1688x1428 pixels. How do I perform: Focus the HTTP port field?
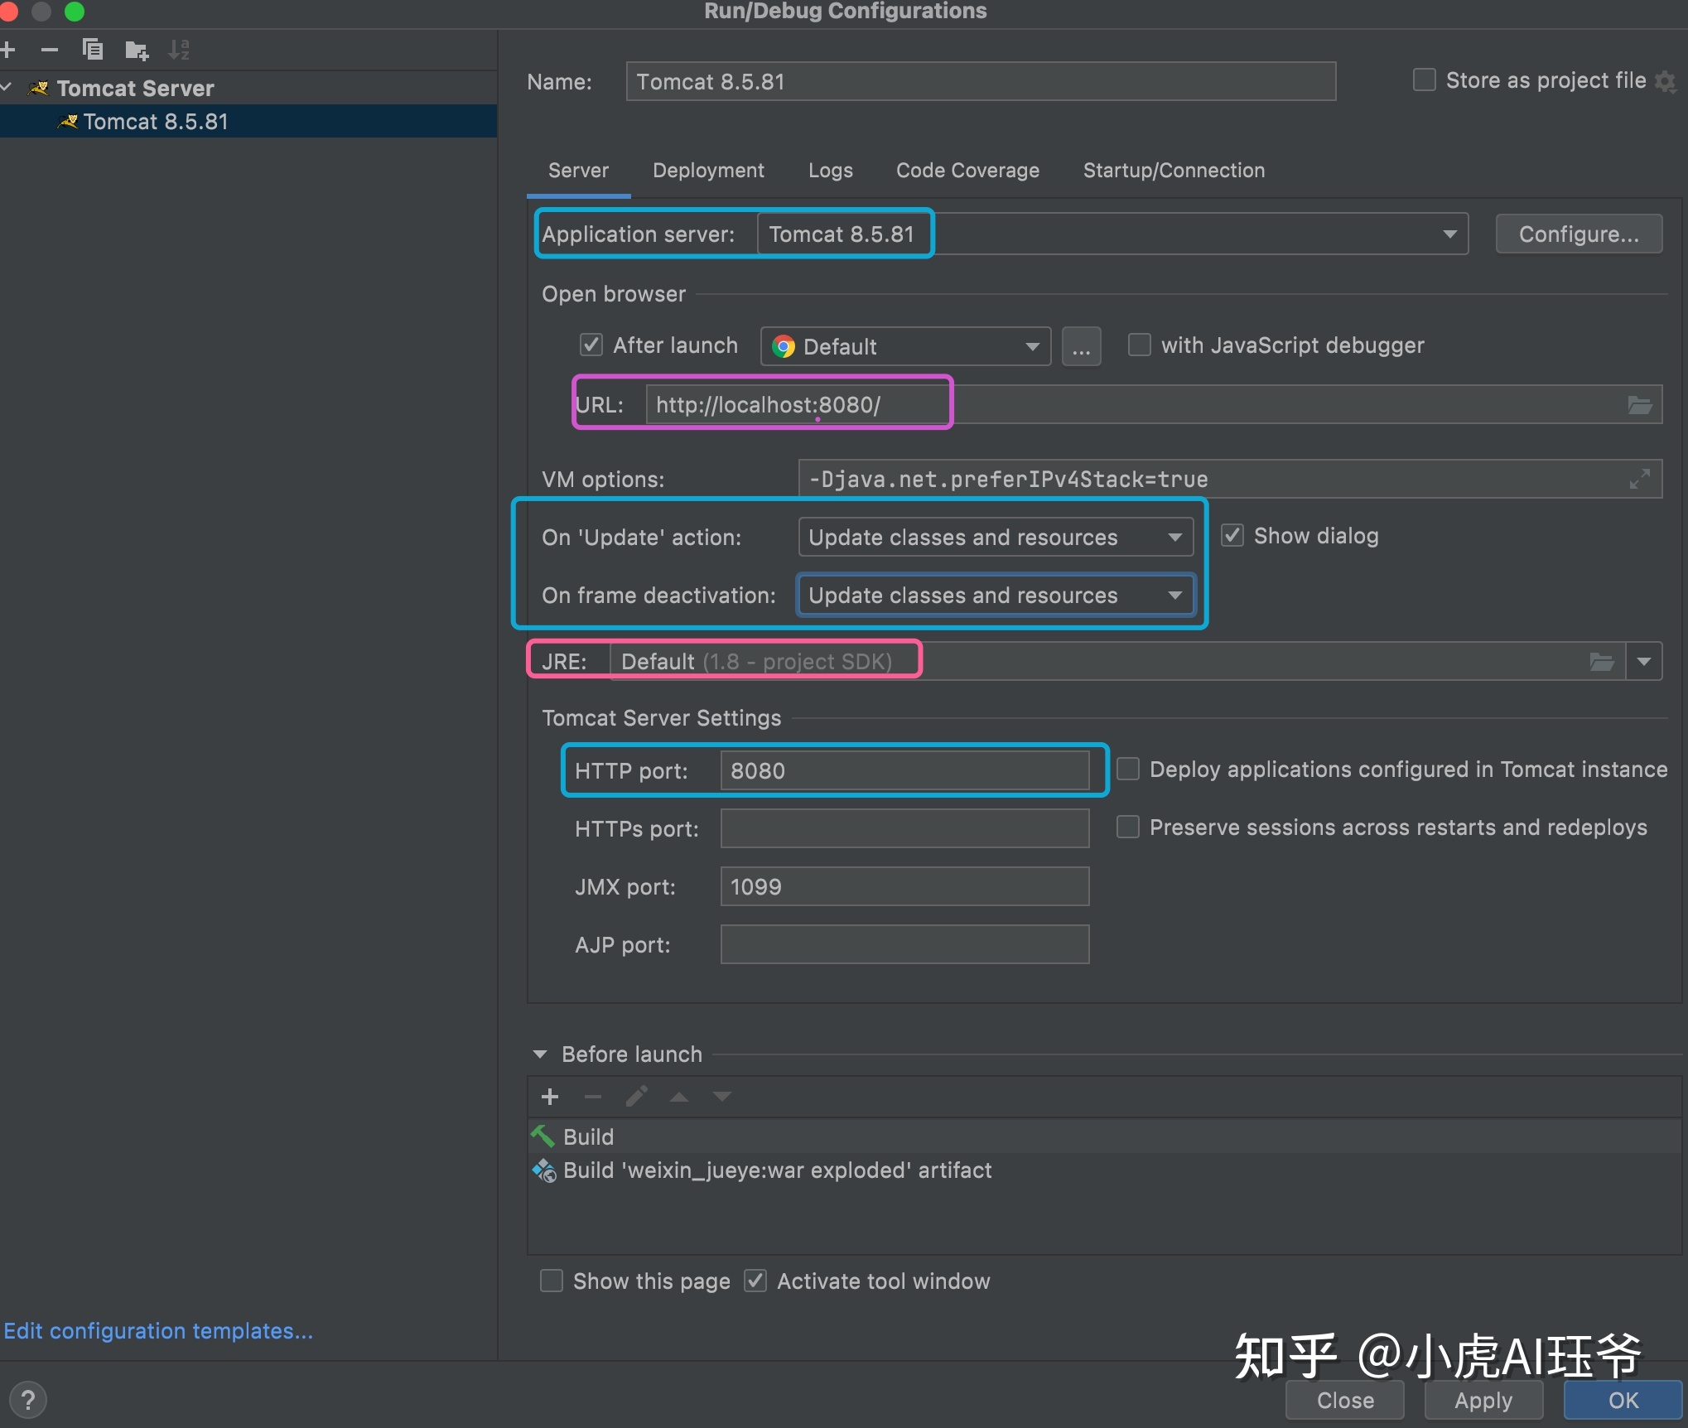tap(904, 770)
